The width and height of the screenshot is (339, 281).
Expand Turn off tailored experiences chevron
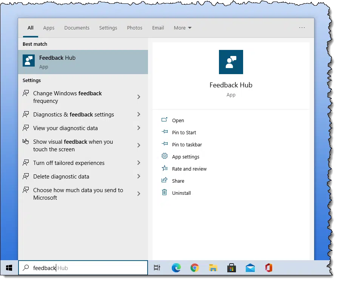139,163
